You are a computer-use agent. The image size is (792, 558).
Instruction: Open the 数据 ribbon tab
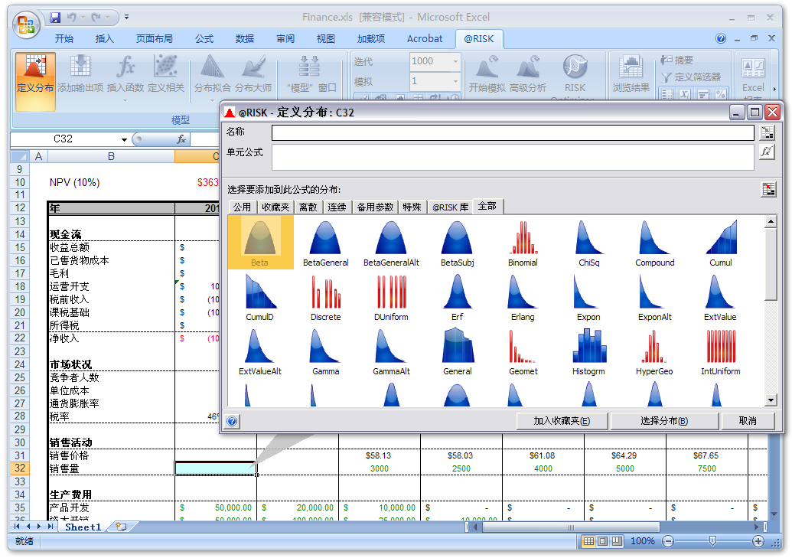[245, 39]
